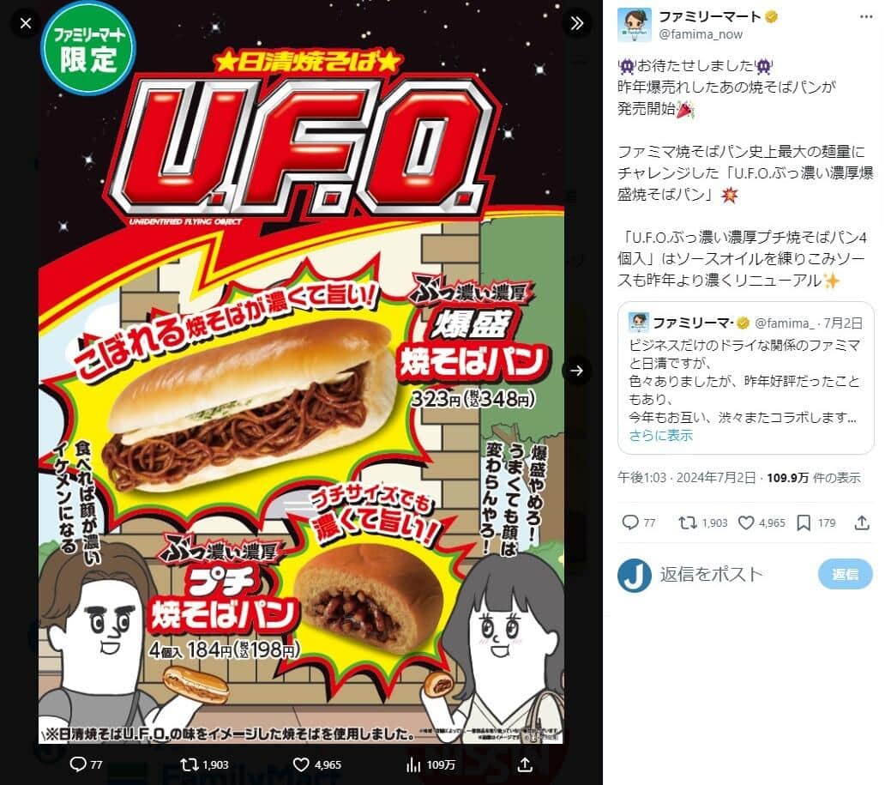This screenshot has width=885, height=785.
Task: Repost using the retweet icon showing 1,903
Action: [688, 522]
